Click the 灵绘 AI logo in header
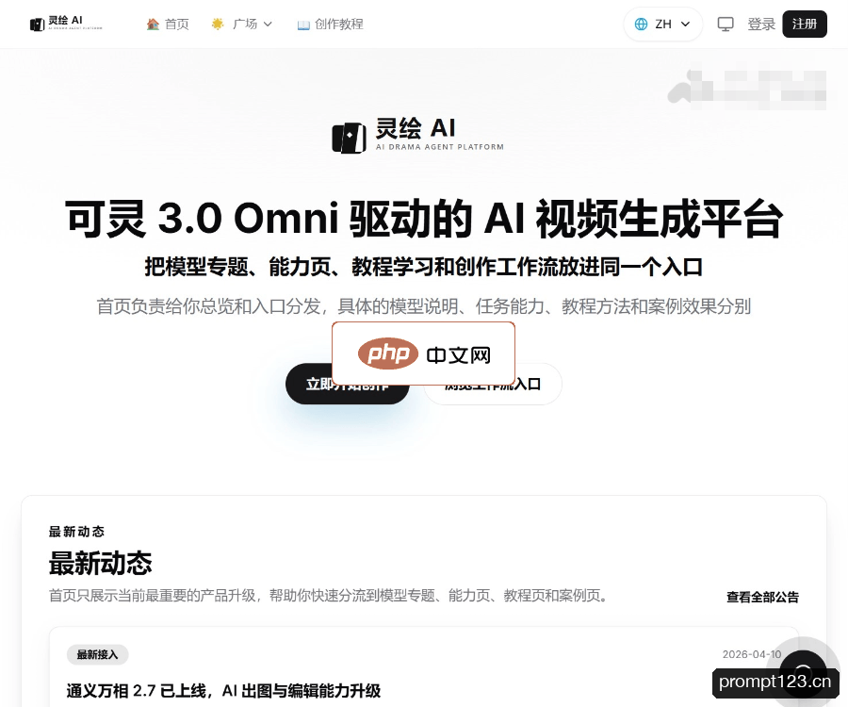Image resolution: width=848 pixels, height=707 pixels. click(65, 24)
